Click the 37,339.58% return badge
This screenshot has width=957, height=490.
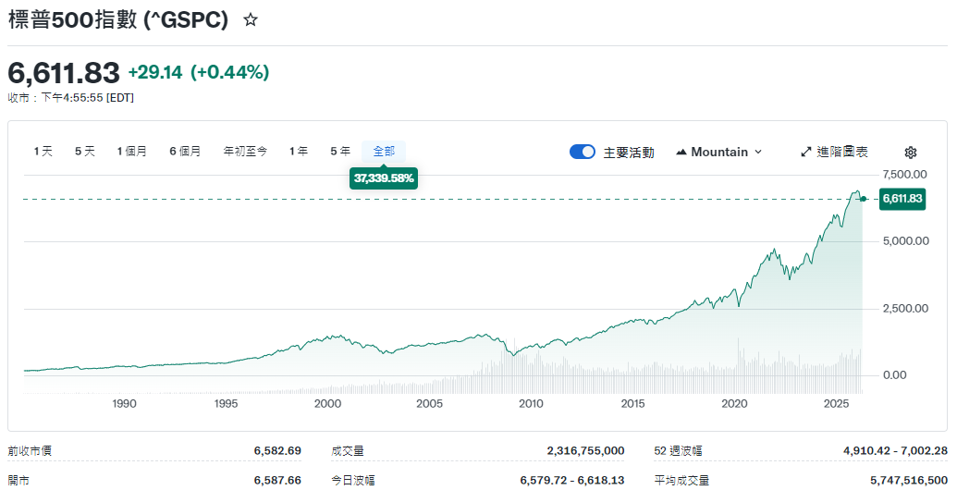(x=384, y=178)
